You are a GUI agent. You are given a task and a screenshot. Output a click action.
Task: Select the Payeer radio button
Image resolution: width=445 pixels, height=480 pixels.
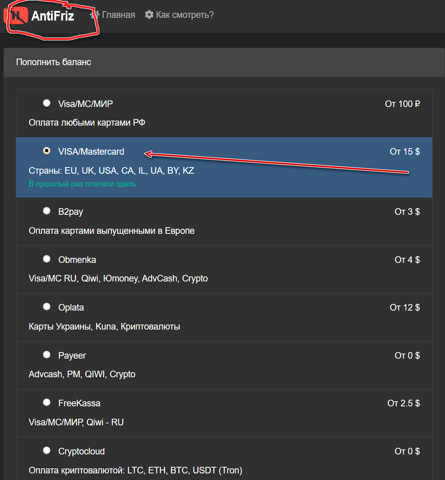coord(47,355)
